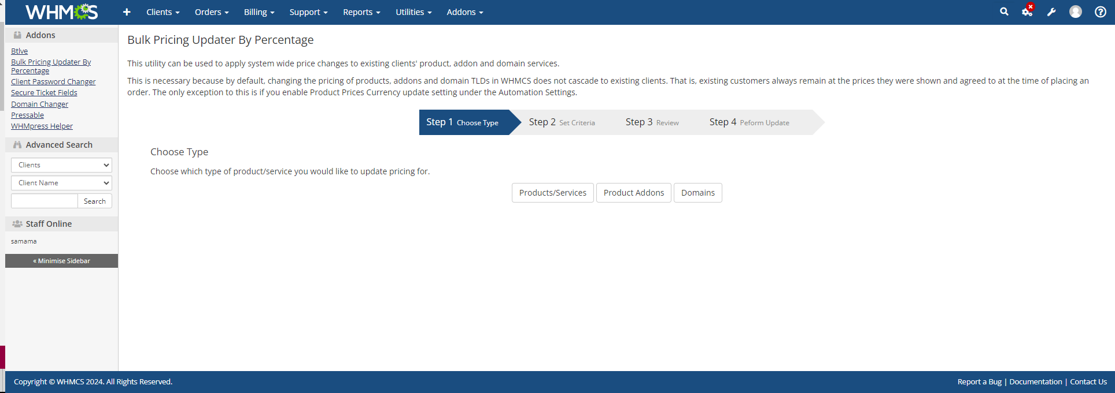This screenshot has width=1115, height=393.
Task: Open Pressable addon link
Action: coord(27,115)
